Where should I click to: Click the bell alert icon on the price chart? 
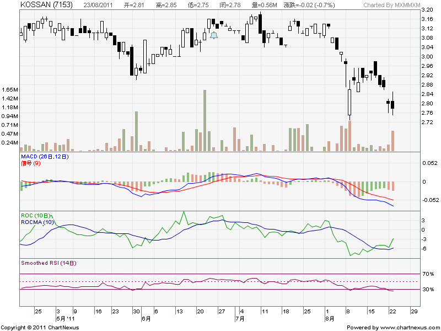[214, 36]
